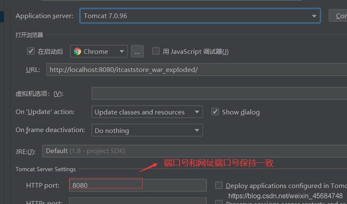The height and width of the screenshot is (204, 347).
Task: Open the Application server dropdown
Action: point(200,16)
